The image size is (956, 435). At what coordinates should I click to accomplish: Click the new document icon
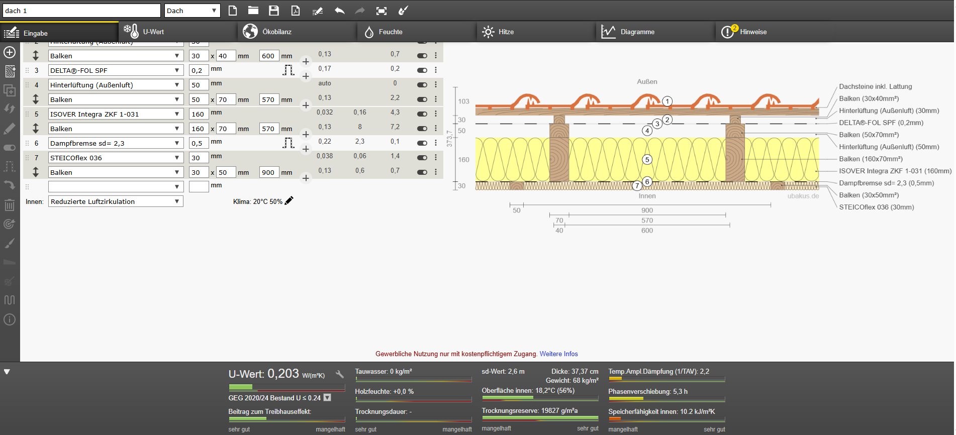pos(232,11)
